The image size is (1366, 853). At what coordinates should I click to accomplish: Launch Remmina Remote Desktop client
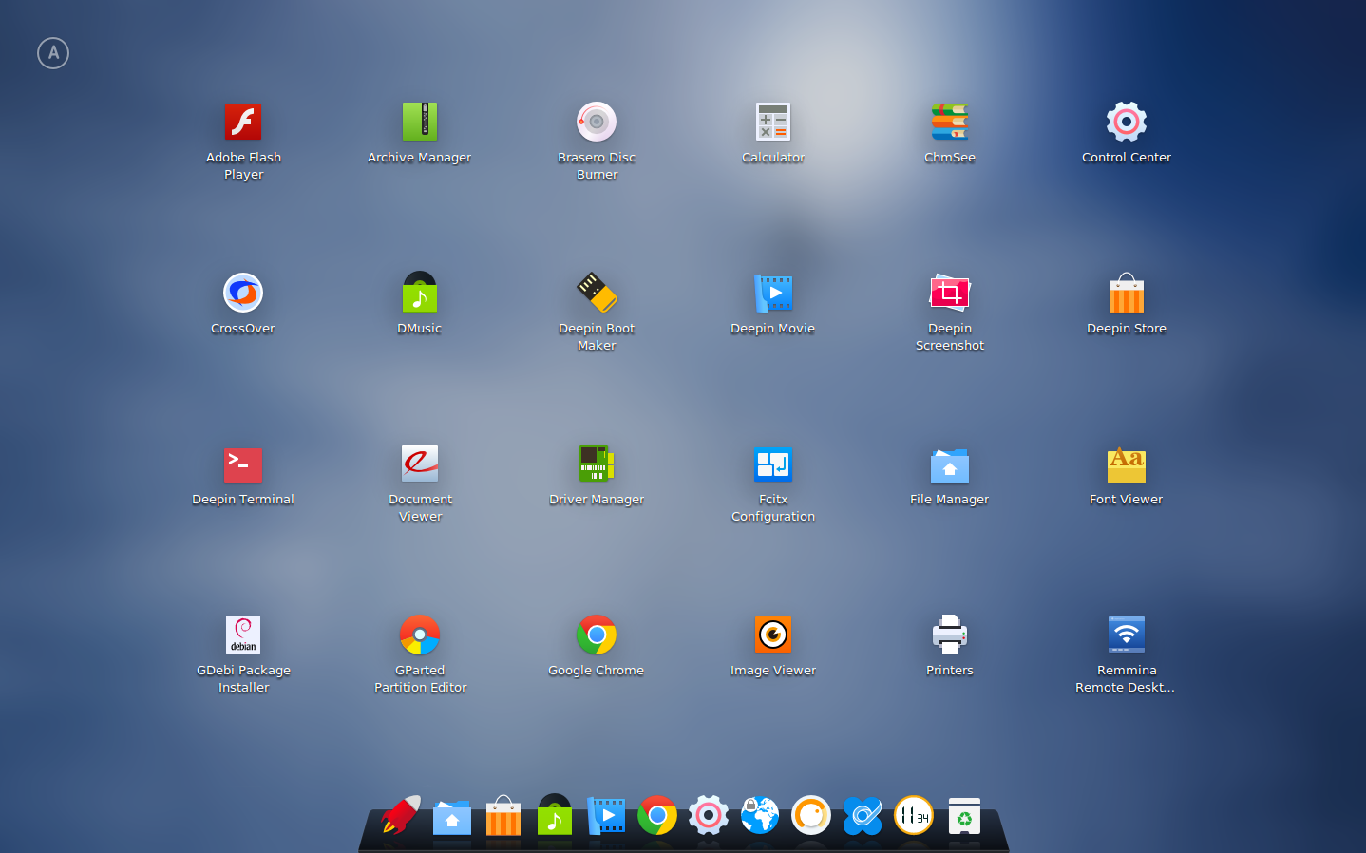(x=1127, y=635)
